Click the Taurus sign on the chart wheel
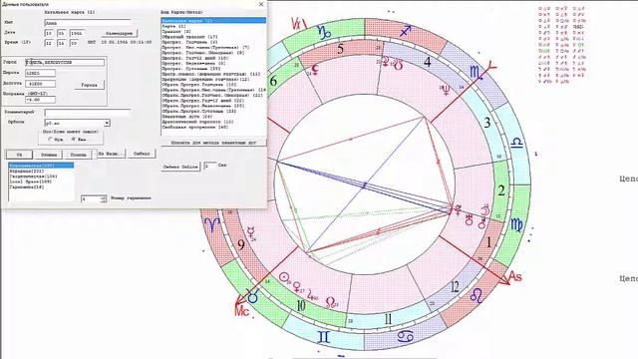This screenshot has width=638, height=359. click(x=253, y=297)
